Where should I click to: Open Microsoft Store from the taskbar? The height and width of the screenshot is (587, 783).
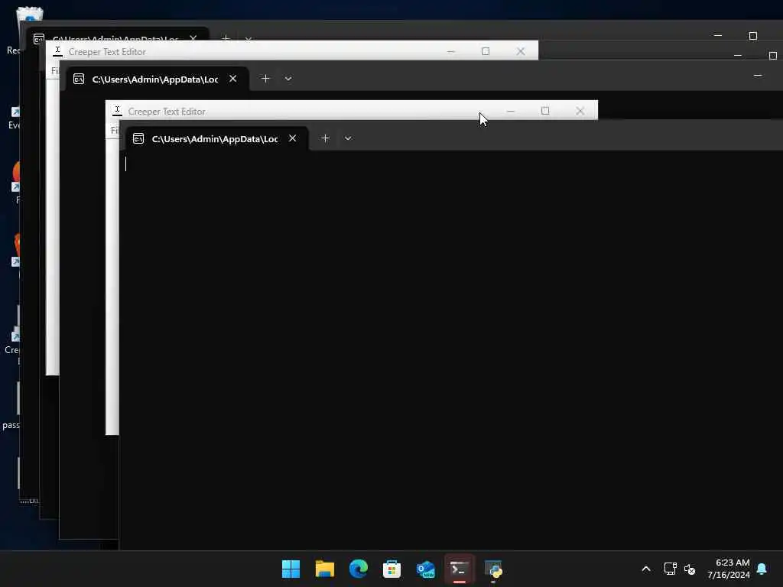tap(392, 569)
